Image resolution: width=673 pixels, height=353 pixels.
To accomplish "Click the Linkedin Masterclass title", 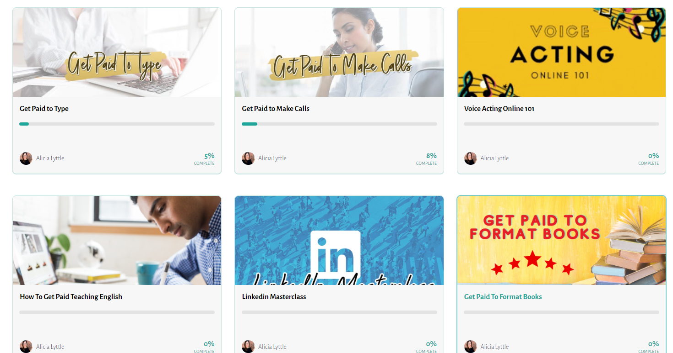I will click(274, 297).
